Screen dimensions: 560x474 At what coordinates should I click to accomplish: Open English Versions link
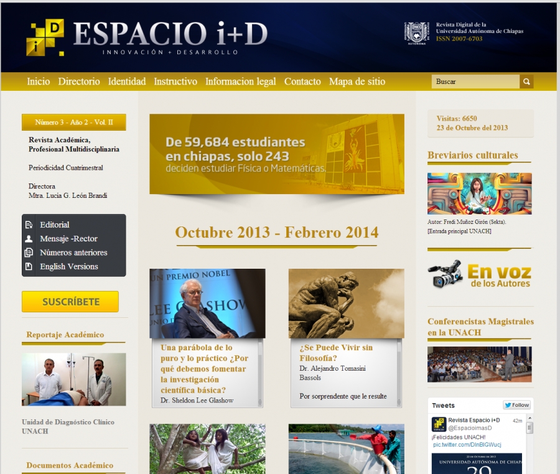[69, 267]
